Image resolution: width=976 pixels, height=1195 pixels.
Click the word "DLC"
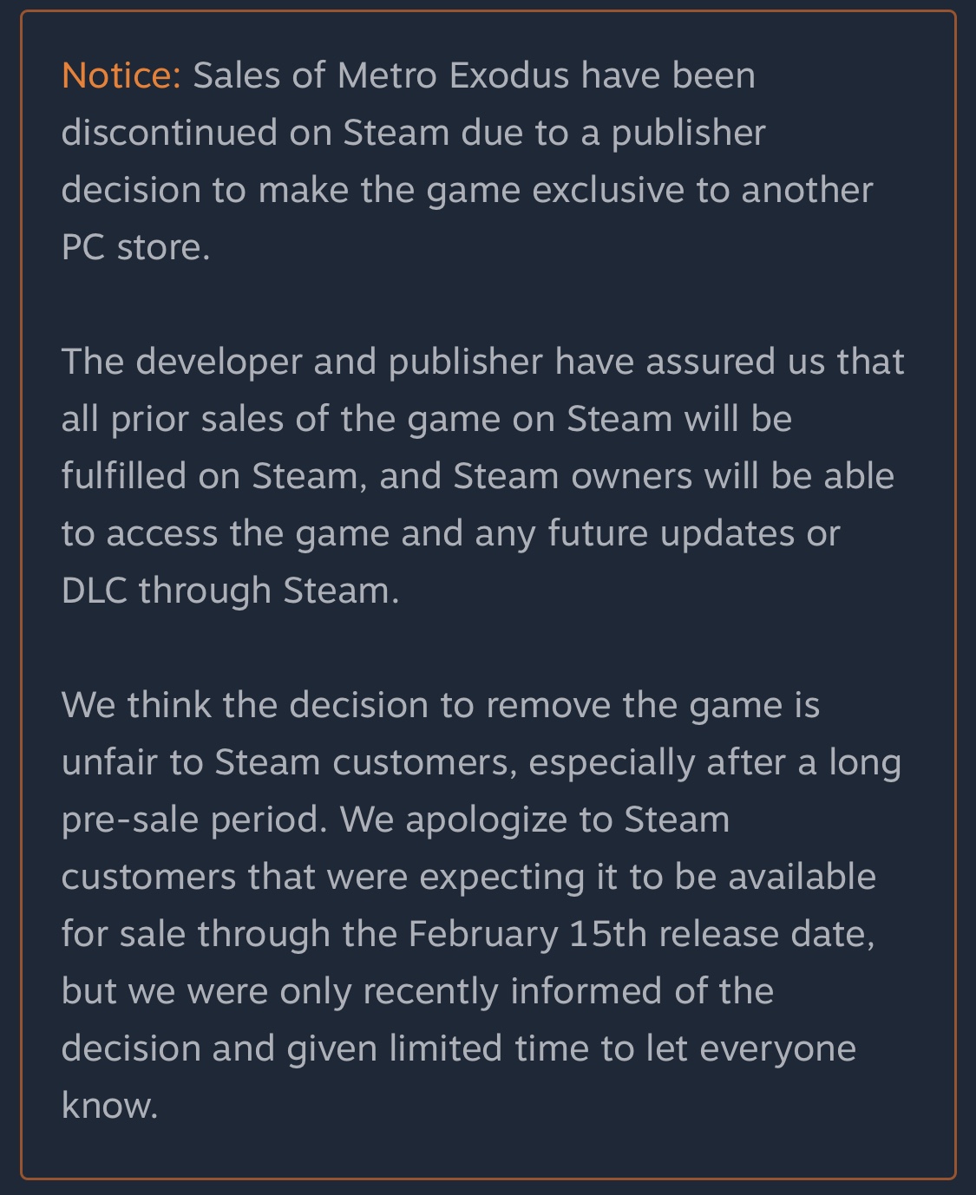[x=95, y=591]
